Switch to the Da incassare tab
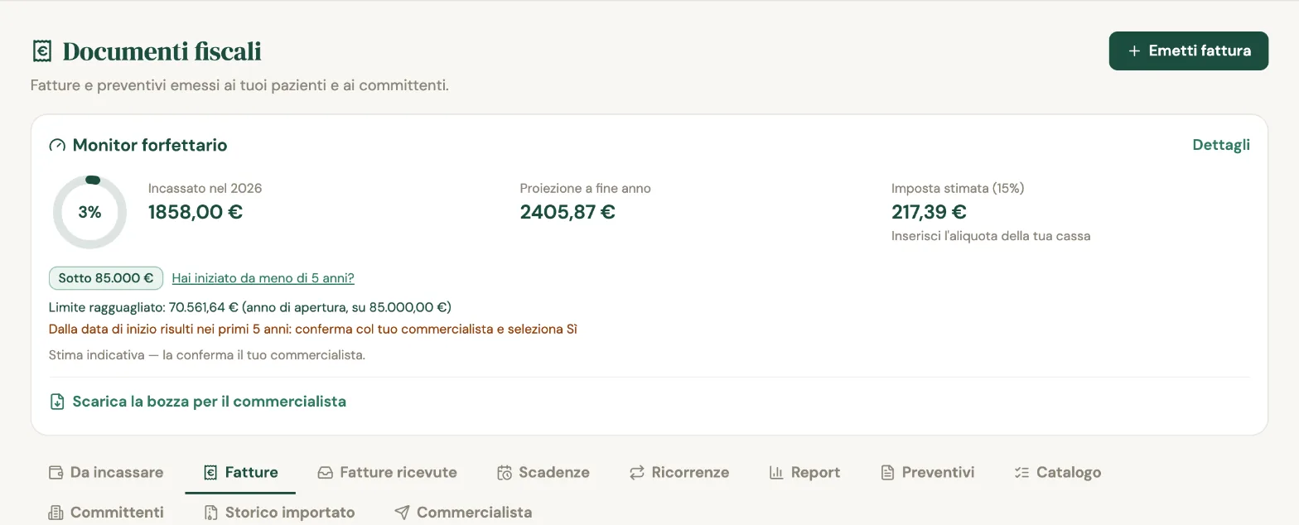The height and width of the screenshot is (525, 1299). 106,473
